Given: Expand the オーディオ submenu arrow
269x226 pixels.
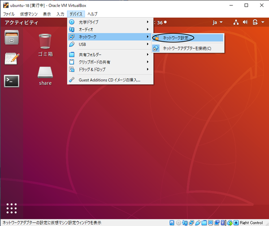Looking at the screenshot, I should (x=148, y=29).
